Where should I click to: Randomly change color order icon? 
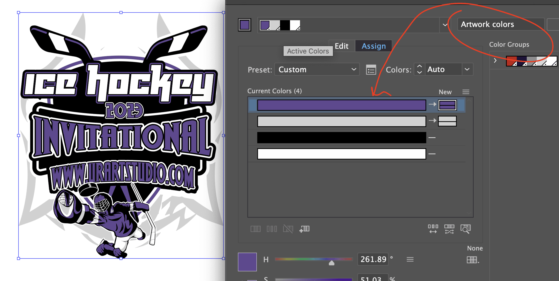(433, 229)
